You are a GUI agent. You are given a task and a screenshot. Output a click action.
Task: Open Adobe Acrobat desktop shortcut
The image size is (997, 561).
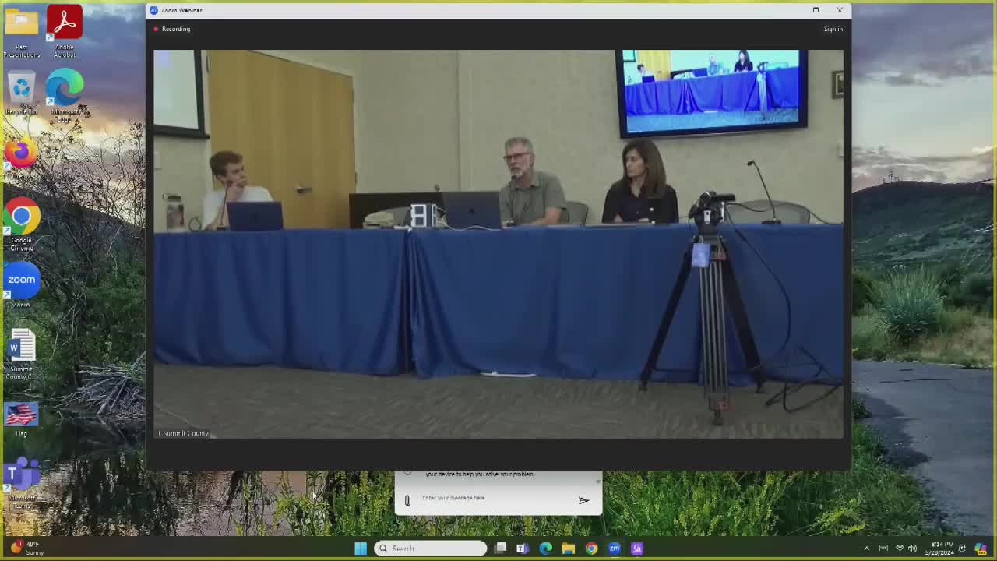(x=65, y=23)
